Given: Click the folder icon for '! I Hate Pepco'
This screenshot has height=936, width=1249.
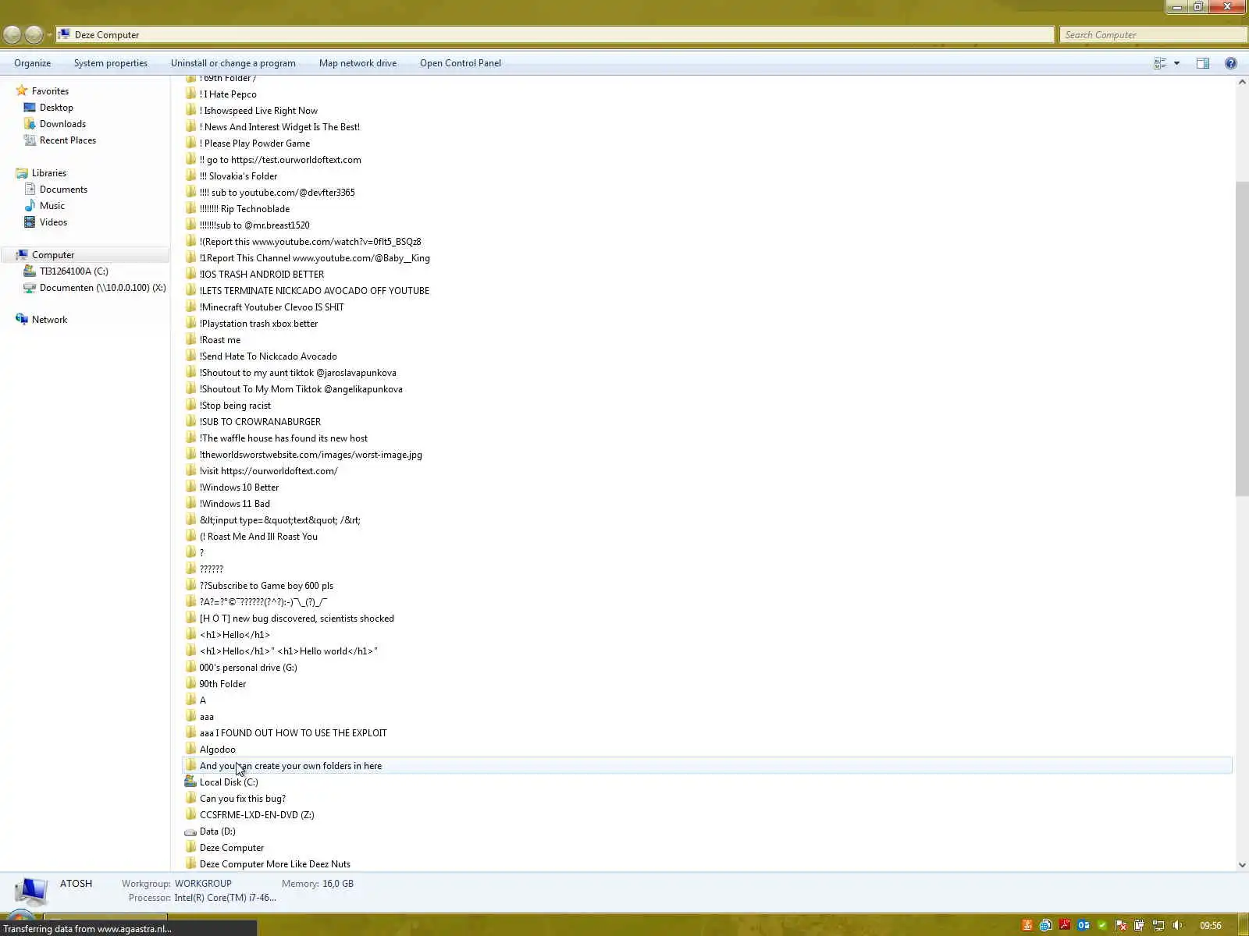Looking at the screenshot, I should coord(190,94).
